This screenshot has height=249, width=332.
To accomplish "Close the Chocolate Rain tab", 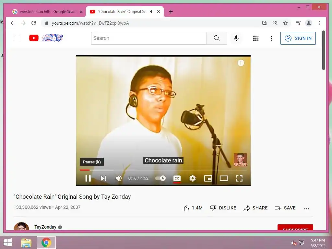I will click(x=158, y=12).
